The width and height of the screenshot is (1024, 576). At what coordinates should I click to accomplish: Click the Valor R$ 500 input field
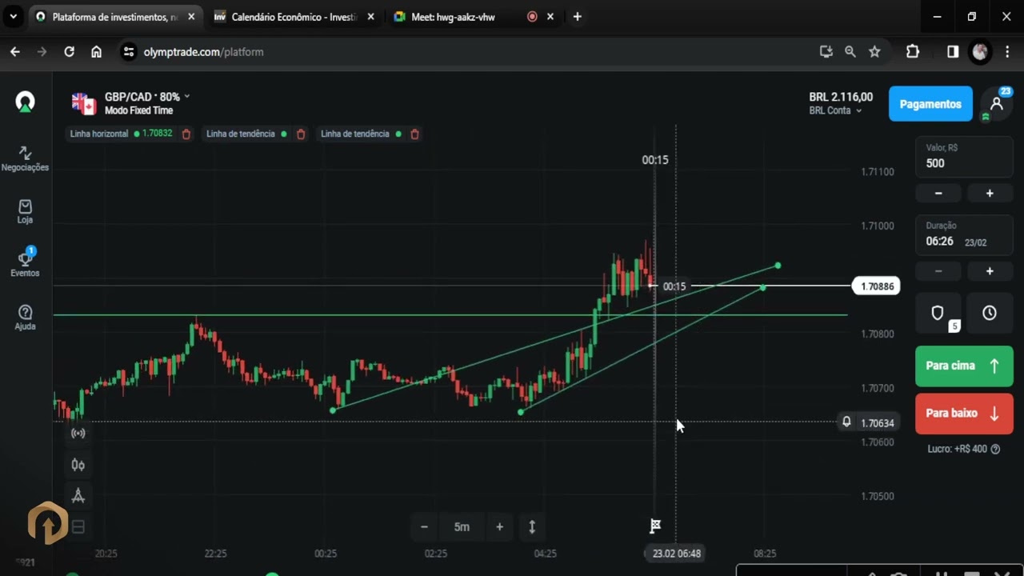[964, 156]
